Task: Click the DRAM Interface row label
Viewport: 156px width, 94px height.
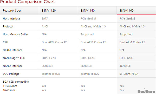Action: click(13, 50)
